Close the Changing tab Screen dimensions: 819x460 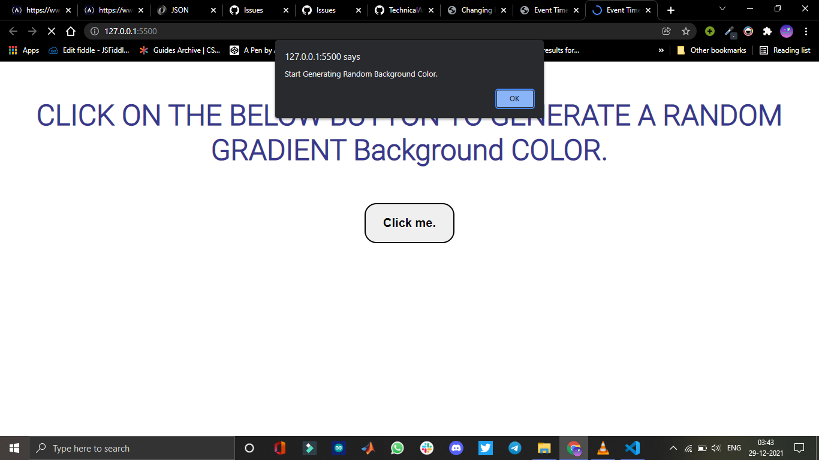point(503,10)
